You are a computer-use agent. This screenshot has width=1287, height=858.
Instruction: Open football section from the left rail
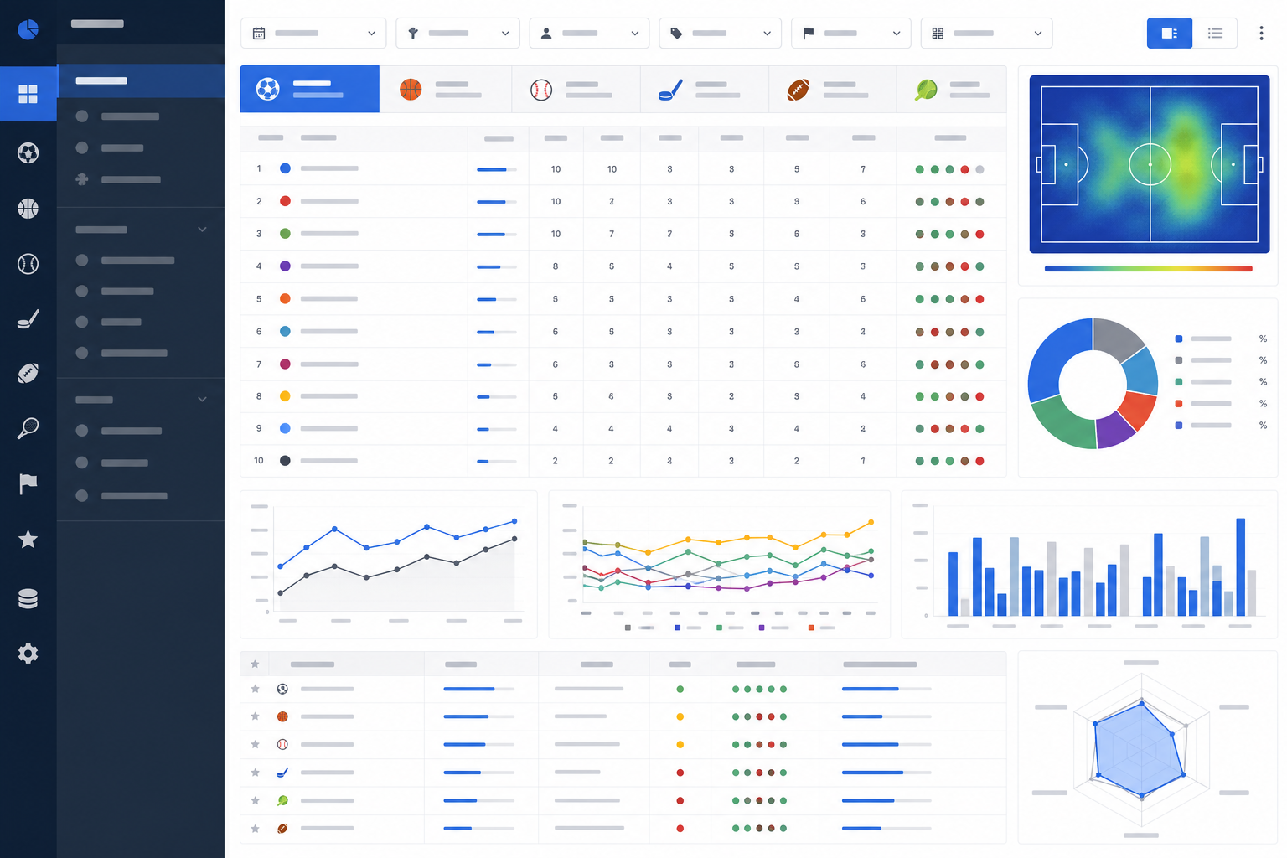(28, 374)
